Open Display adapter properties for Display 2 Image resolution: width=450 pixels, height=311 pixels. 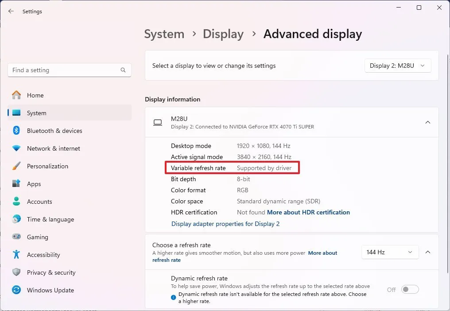(225, 224)
